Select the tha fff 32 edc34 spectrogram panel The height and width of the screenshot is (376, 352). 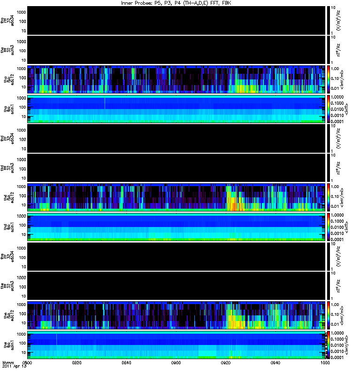coord(176,20)
